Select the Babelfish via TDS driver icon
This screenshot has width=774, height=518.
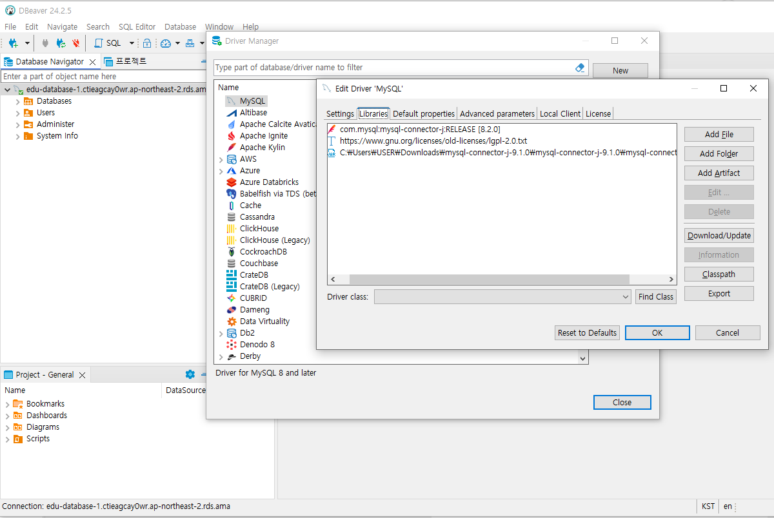[x=232, y=194]
